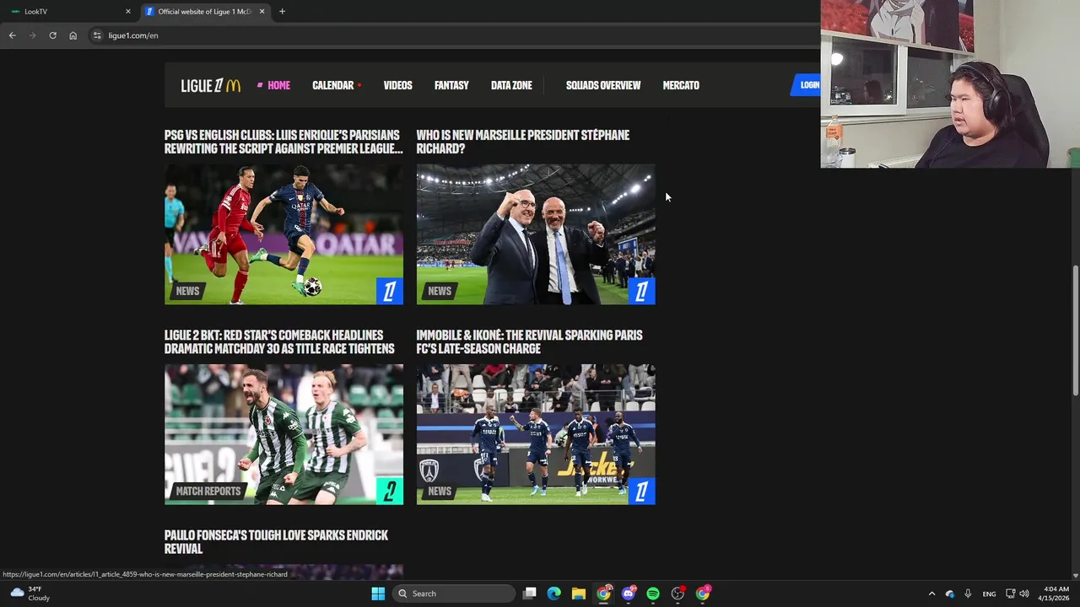1080x607 pixels.
Task: Open Ligue 2 BKT Red Star's comeback headline
Action: point(279,341)
